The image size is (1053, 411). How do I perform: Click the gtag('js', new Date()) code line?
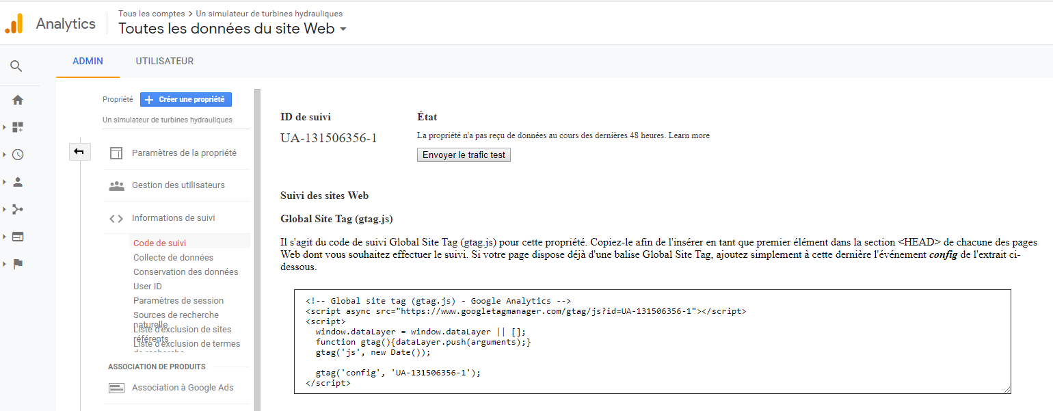(373, 352)
